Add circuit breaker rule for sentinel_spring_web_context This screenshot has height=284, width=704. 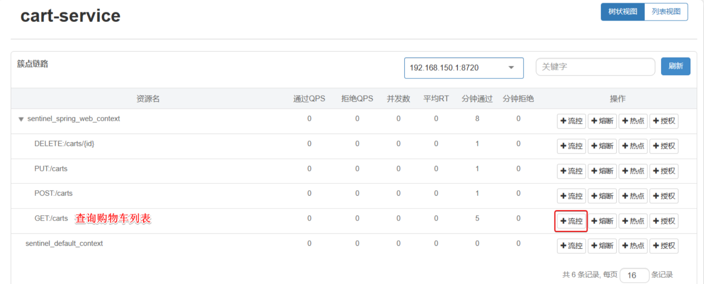click(x=602, y=121)
